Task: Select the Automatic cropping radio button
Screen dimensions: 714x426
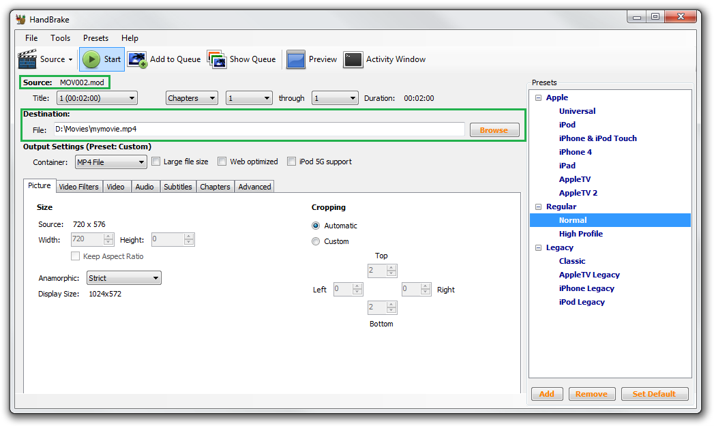Action: point(316,226)
